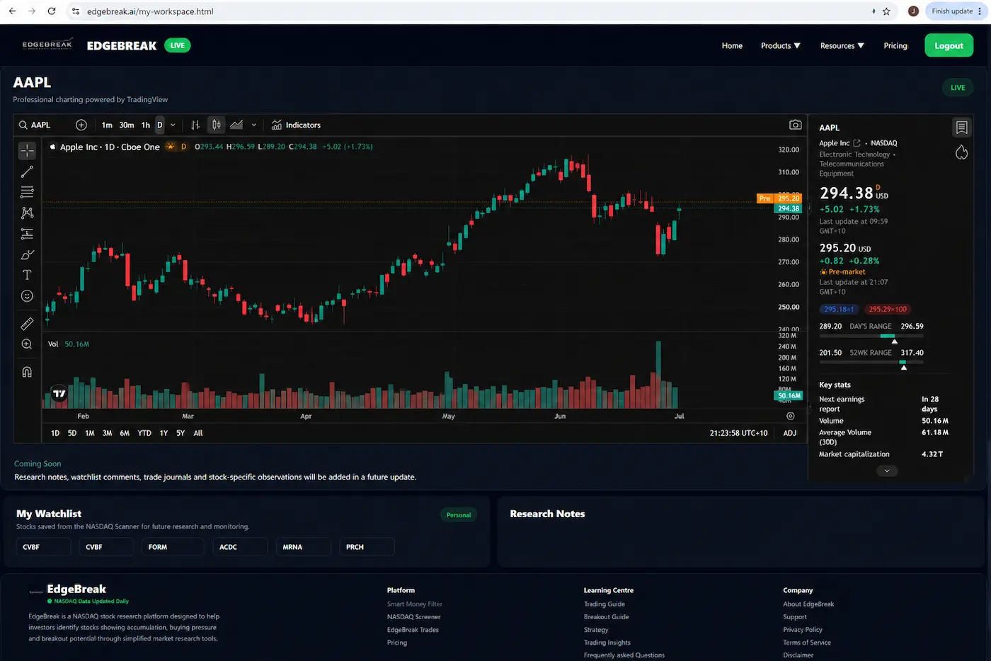The image size is (991, 661).
Task: Select the crosshair cursor tool
Action: (x=27, y=150)
